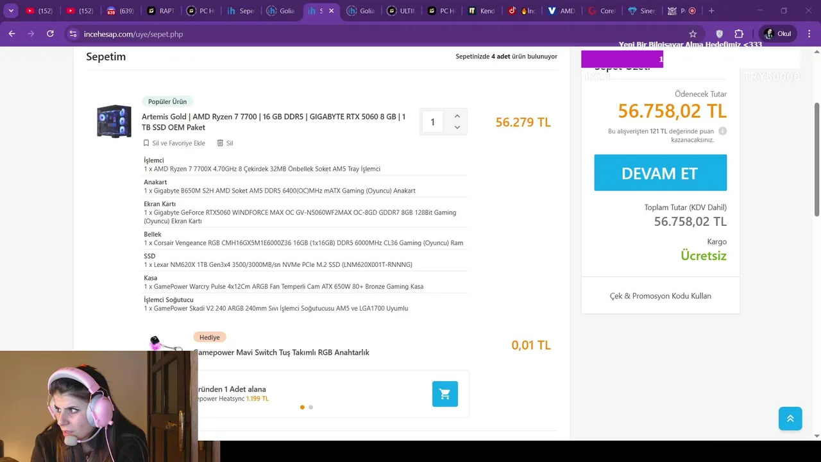Open a new browser tab

[x=711, y=11]
